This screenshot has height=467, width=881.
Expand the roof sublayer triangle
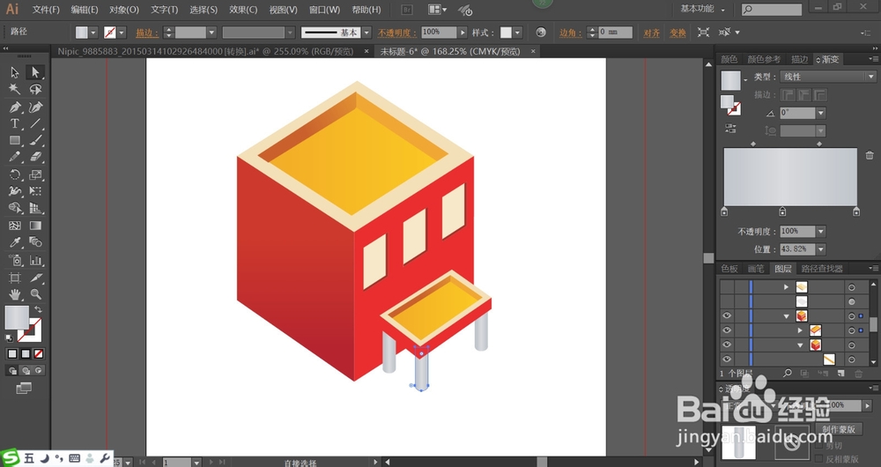coord(800,330)
